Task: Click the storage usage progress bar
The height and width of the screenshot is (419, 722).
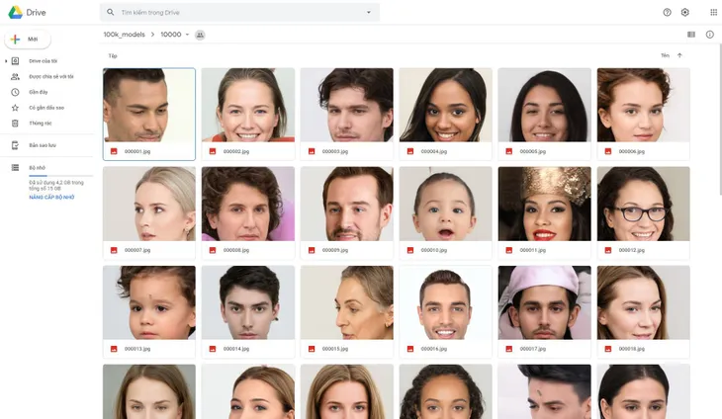Action: click(60, 176)
